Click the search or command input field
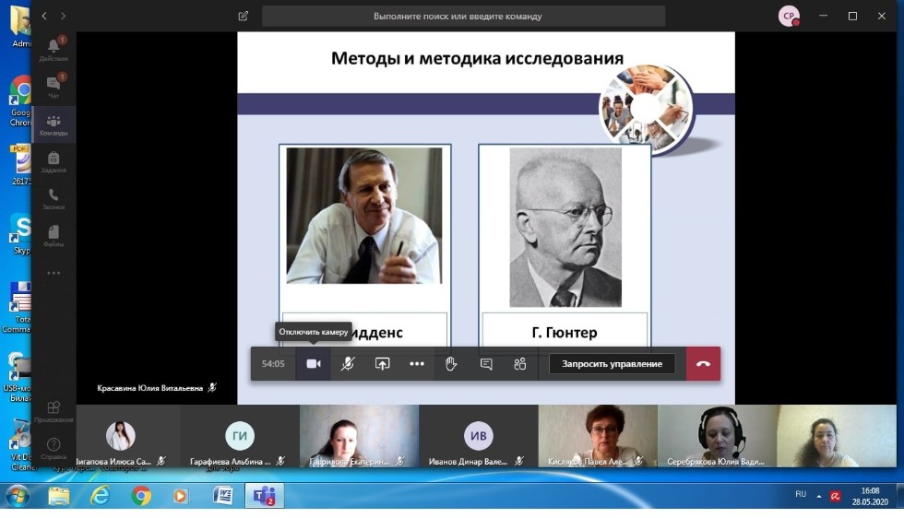This screenshot has height=518, width=904. (x=463, y=17)
